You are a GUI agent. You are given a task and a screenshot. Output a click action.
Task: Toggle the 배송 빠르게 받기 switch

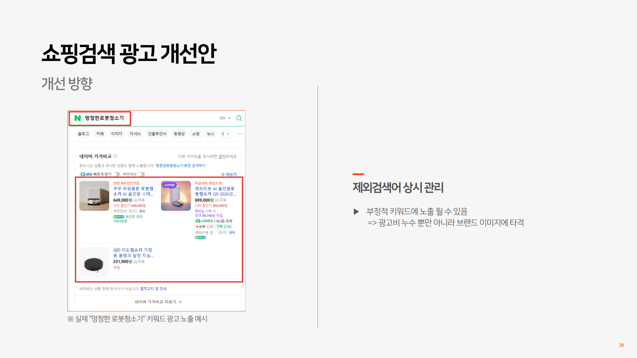(x=116, y=174)
